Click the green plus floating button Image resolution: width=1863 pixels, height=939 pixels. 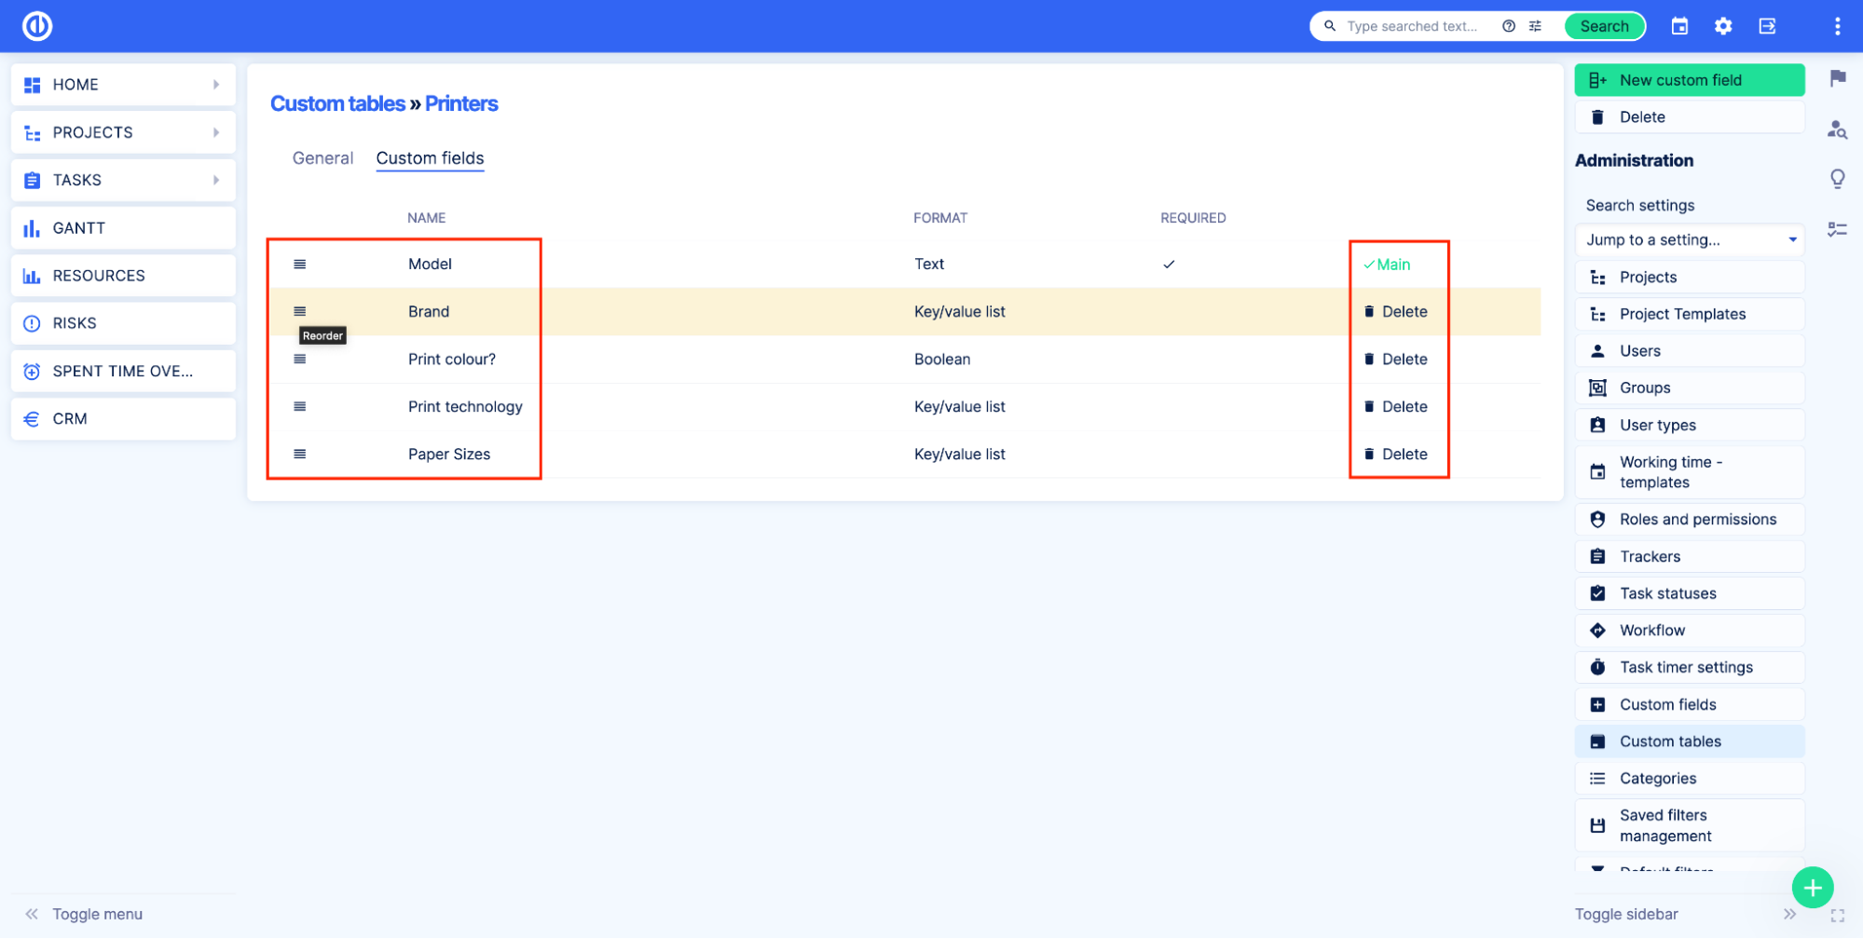(x=1812, y=887)
